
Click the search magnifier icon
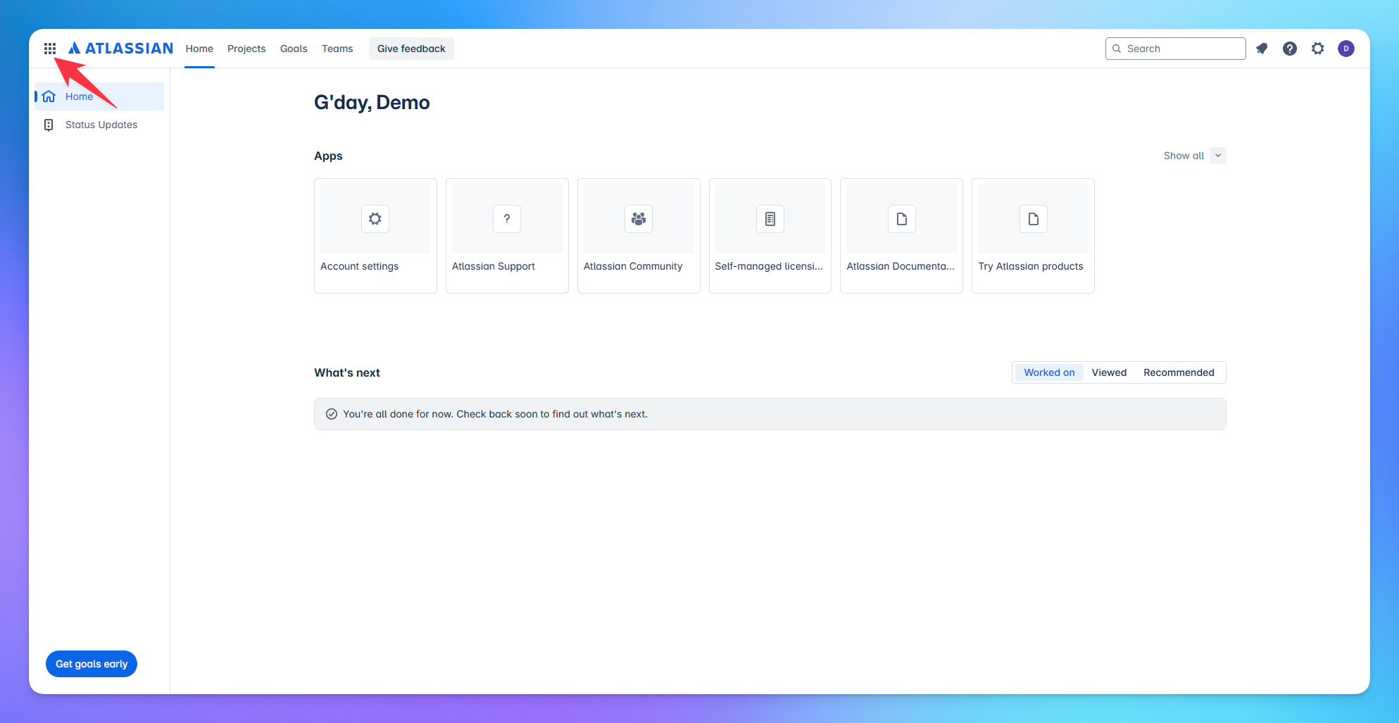tap(1117, 49)
